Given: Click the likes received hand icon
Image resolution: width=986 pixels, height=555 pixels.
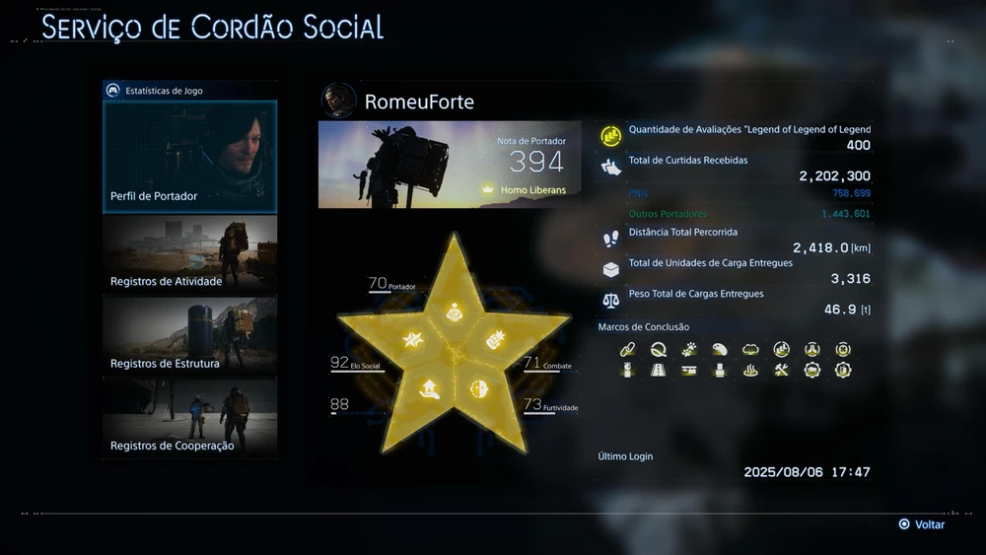Looking at the screenshot, I should (610, 168).
